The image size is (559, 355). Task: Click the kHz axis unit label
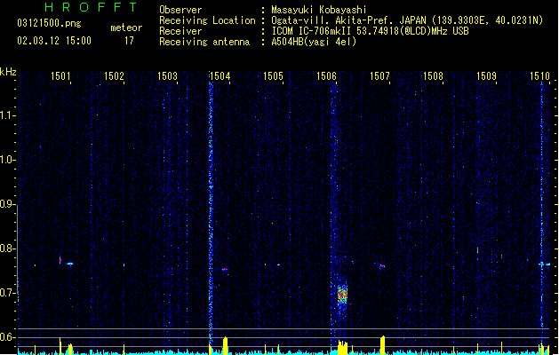point(8,72)
